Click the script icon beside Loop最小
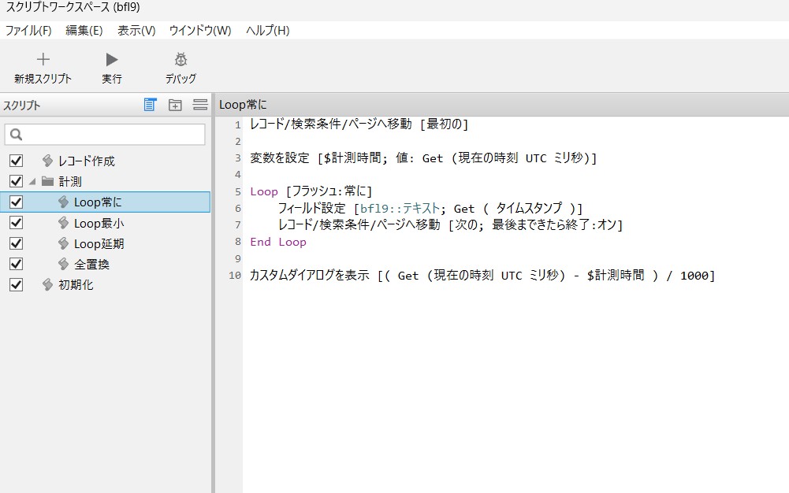 (x=63, y=223)
